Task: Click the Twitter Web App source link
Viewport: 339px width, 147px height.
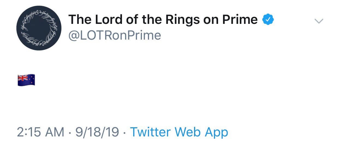Action: (179, 132)
